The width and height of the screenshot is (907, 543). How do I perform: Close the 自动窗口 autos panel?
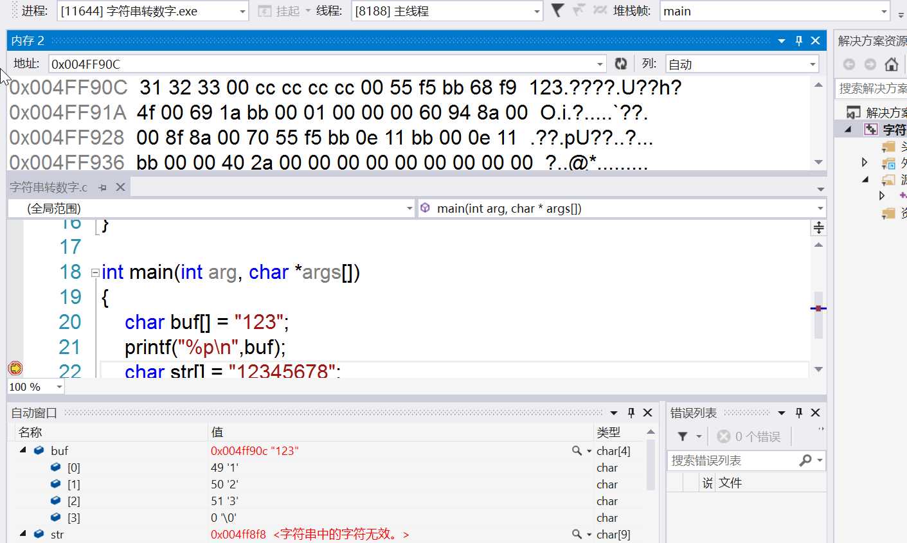648,413
